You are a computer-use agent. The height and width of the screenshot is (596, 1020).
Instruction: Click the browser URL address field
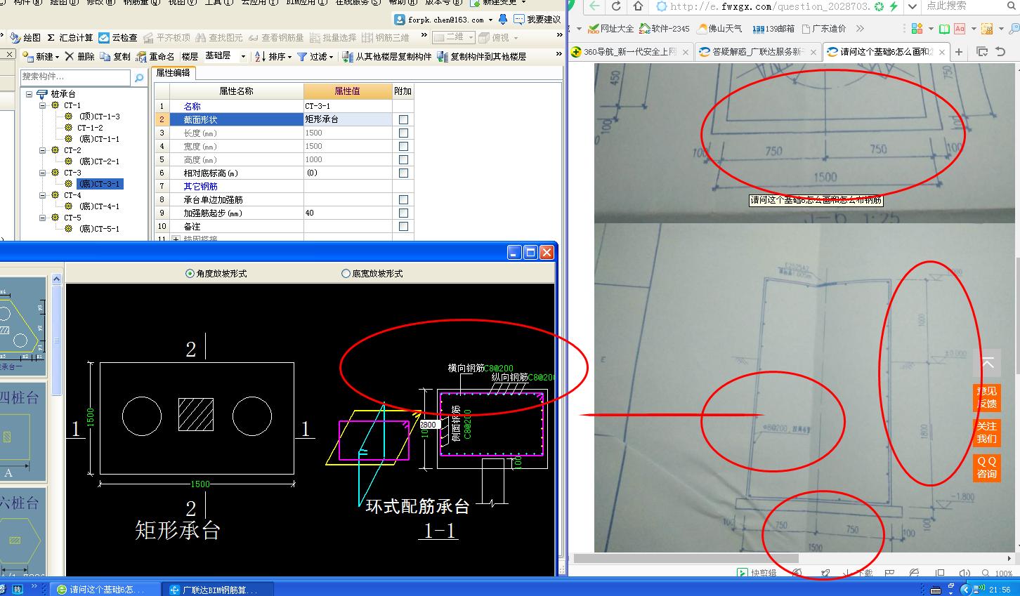770,6
